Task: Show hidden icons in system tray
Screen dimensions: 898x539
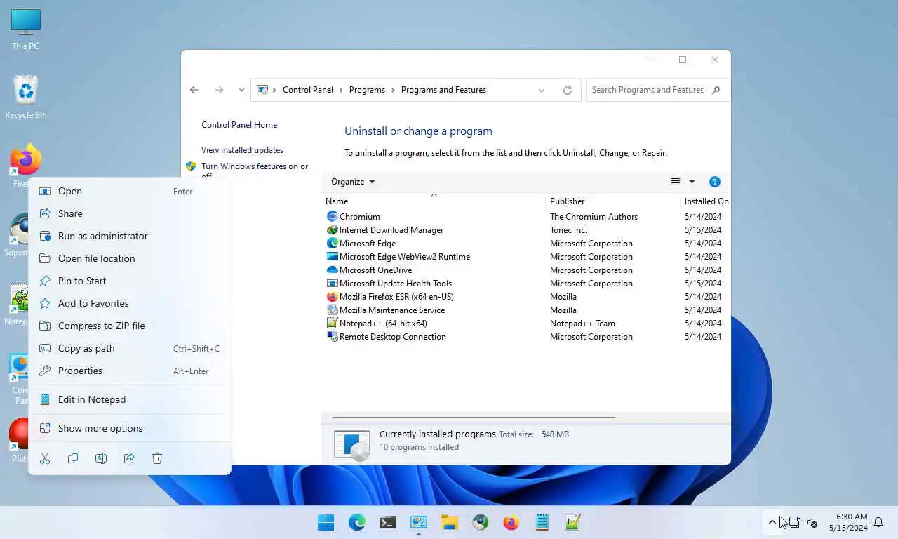Action: click(x=772, y=522)
